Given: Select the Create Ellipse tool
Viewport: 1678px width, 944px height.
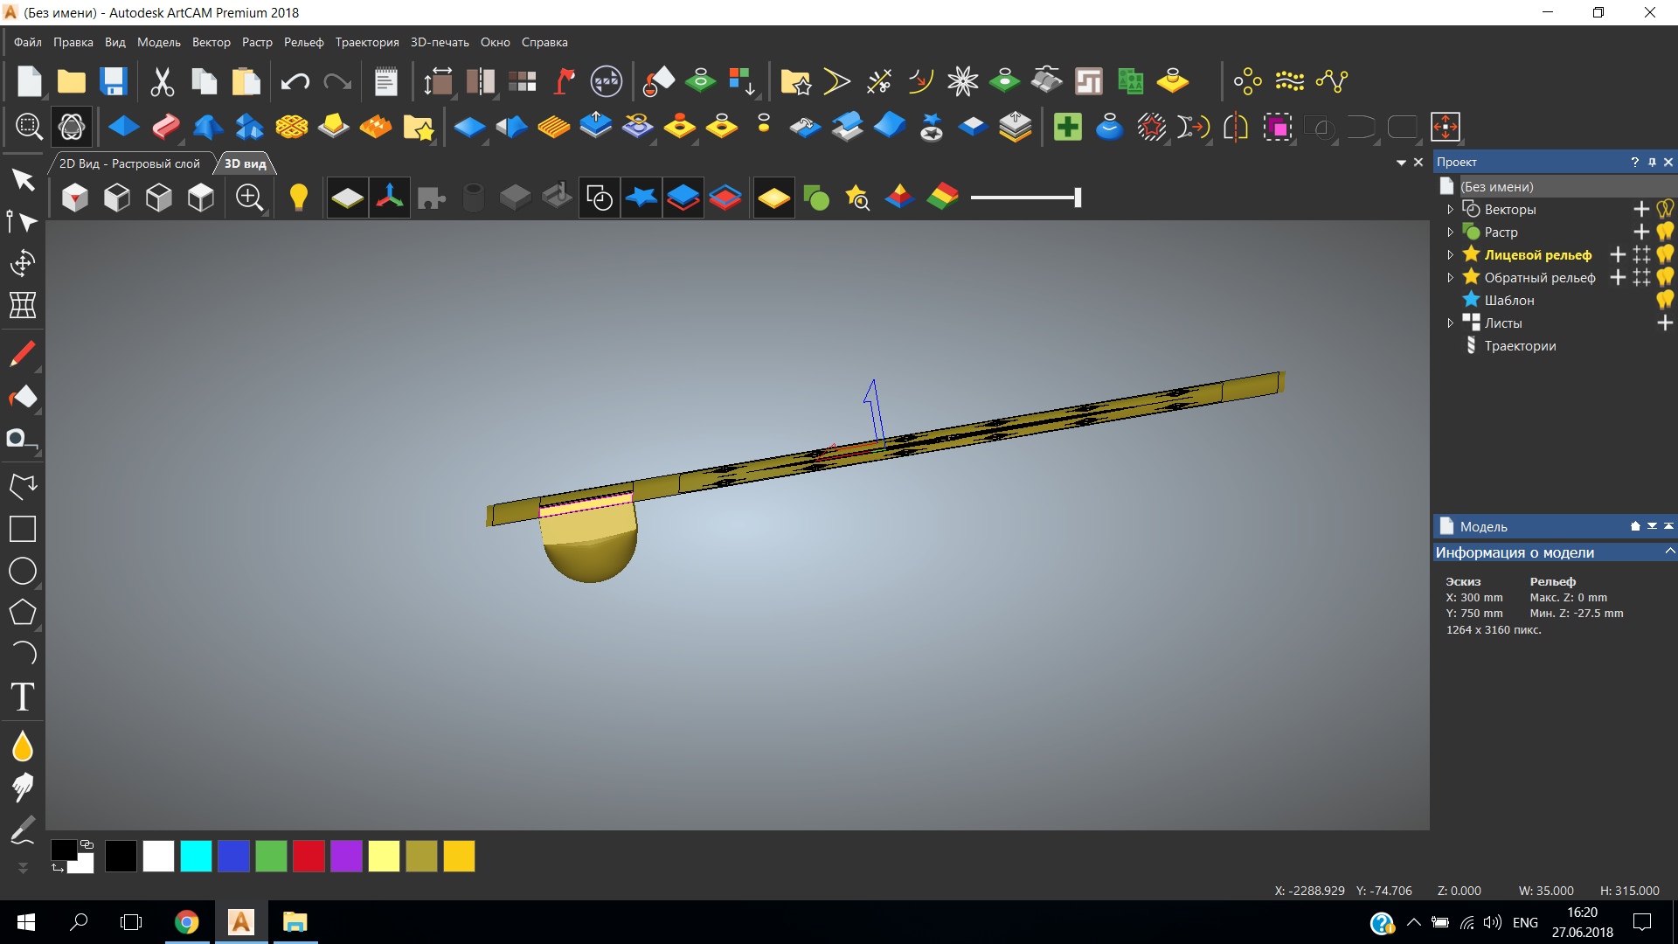Looking at the screenshot, I should (x=23, y=572).
